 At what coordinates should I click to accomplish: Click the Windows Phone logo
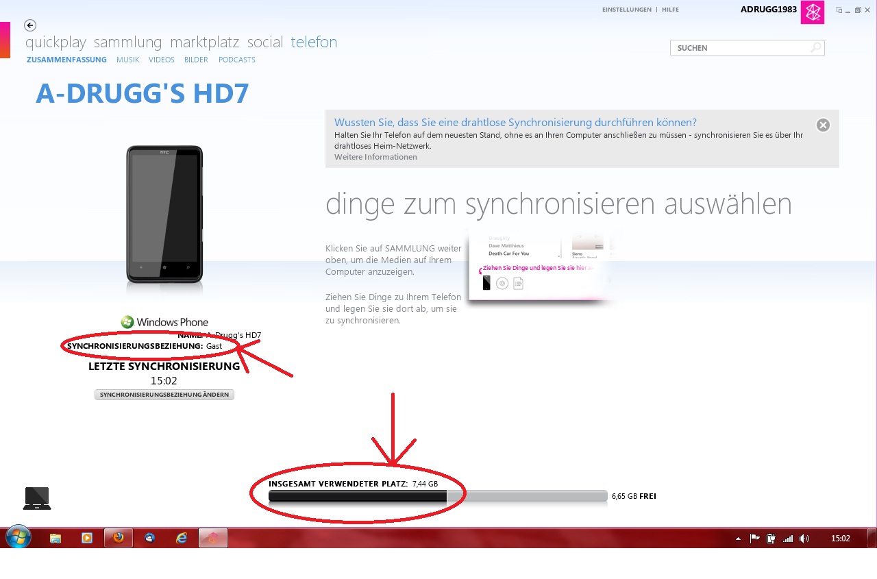[164, 322]
